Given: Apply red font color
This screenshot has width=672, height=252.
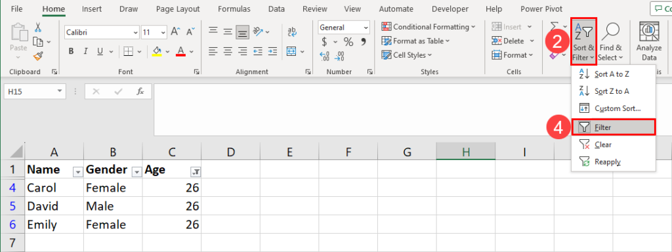Looking at the screenshot, I should tap(180, 51).
